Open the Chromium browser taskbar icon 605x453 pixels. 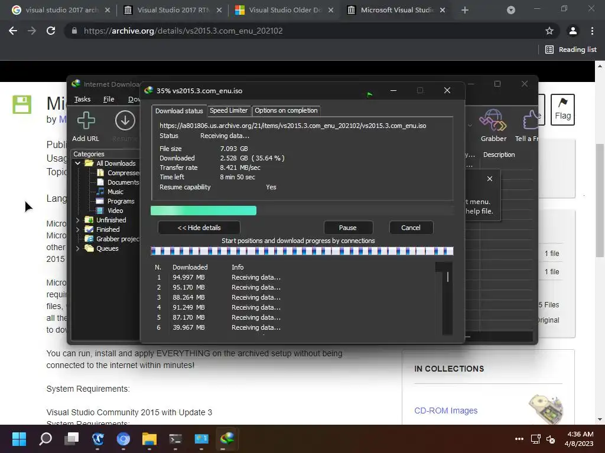click(x=123, y=439)
